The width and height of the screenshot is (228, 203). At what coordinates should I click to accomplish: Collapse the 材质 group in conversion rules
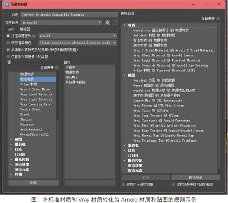(124, 25)
